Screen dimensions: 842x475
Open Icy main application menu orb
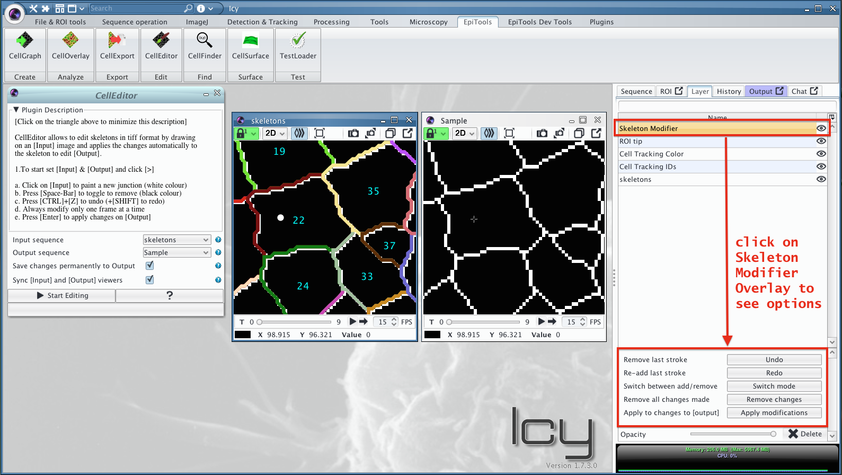coord(14,14)
